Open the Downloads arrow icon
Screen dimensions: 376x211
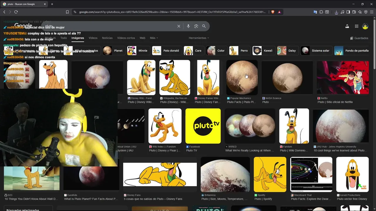tap(336, 12)
